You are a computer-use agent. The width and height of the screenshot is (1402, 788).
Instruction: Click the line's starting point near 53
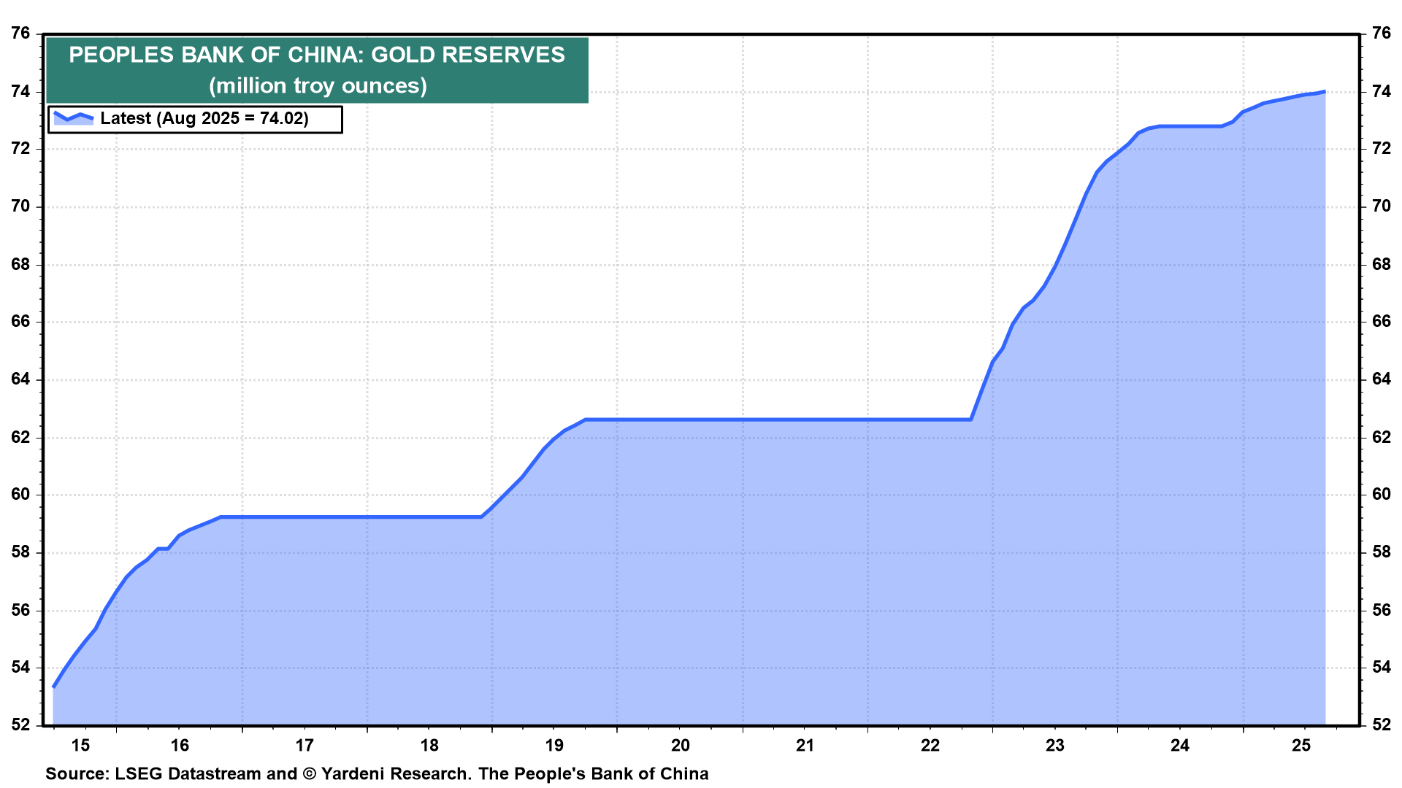[x=54, y=686]
